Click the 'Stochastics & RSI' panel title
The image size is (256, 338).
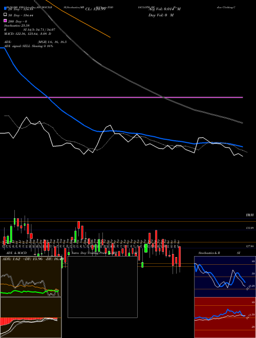click(219, 253)
